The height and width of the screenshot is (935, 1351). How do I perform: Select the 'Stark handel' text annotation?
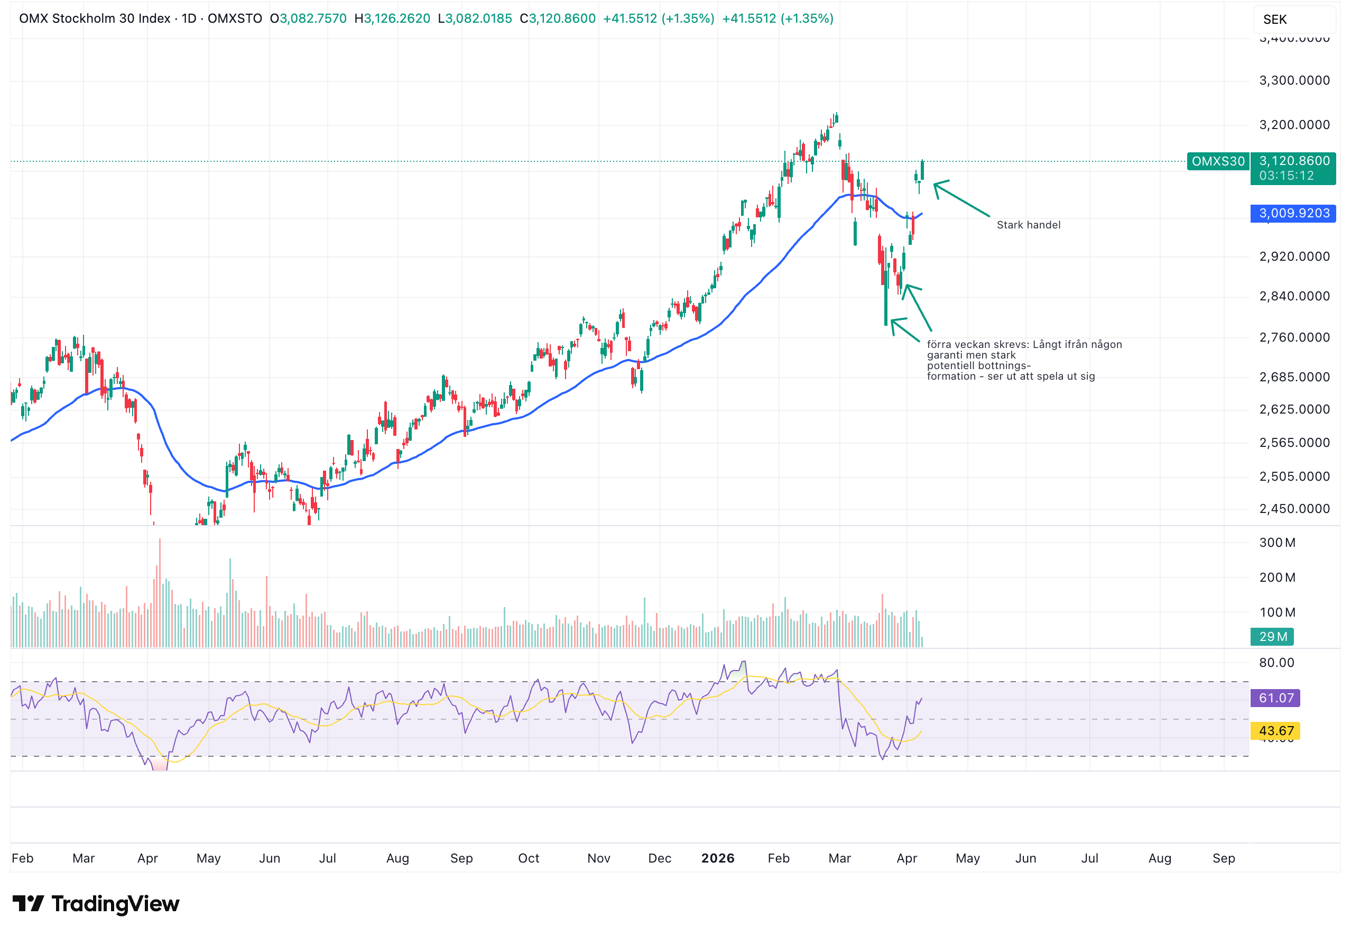[1028, 225]
